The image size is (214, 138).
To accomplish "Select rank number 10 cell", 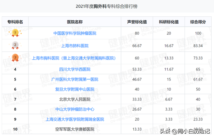I will (x=15, y=129).
